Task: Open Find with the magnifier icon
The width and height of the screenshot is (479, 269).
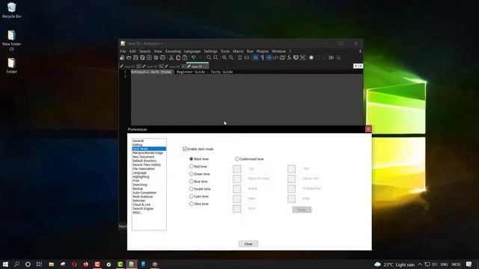Action: (209, 58)
